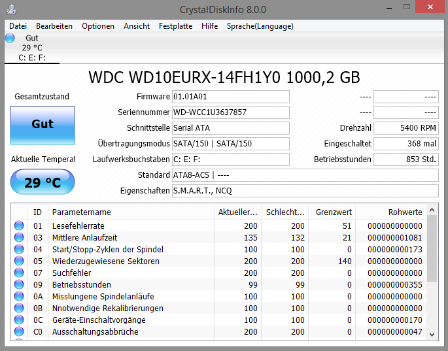Click the Rohwerte column header
Image resolution: width=448 pixels, height=351 pixels.
391,212
